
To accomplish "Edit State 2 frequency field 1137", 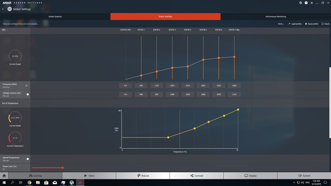I will coord(157,86).
